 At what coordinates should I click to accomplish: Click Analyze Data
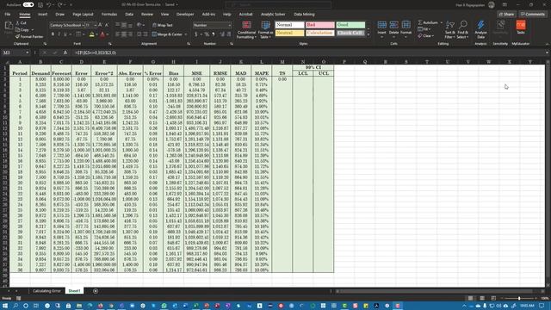click(x=480, y=29)
